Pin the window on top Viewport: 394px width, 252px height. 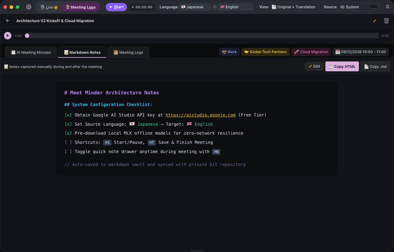click(388, 7)
